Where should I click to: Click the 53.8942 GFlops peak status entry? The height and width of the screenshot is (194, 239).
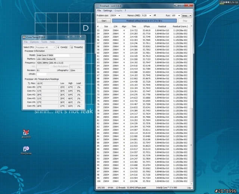click(136, 188)
